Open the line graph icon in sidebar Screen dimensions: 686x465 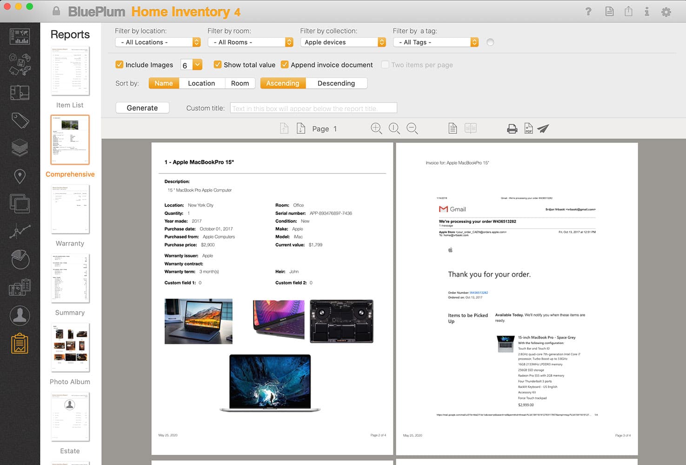(20, 231)
